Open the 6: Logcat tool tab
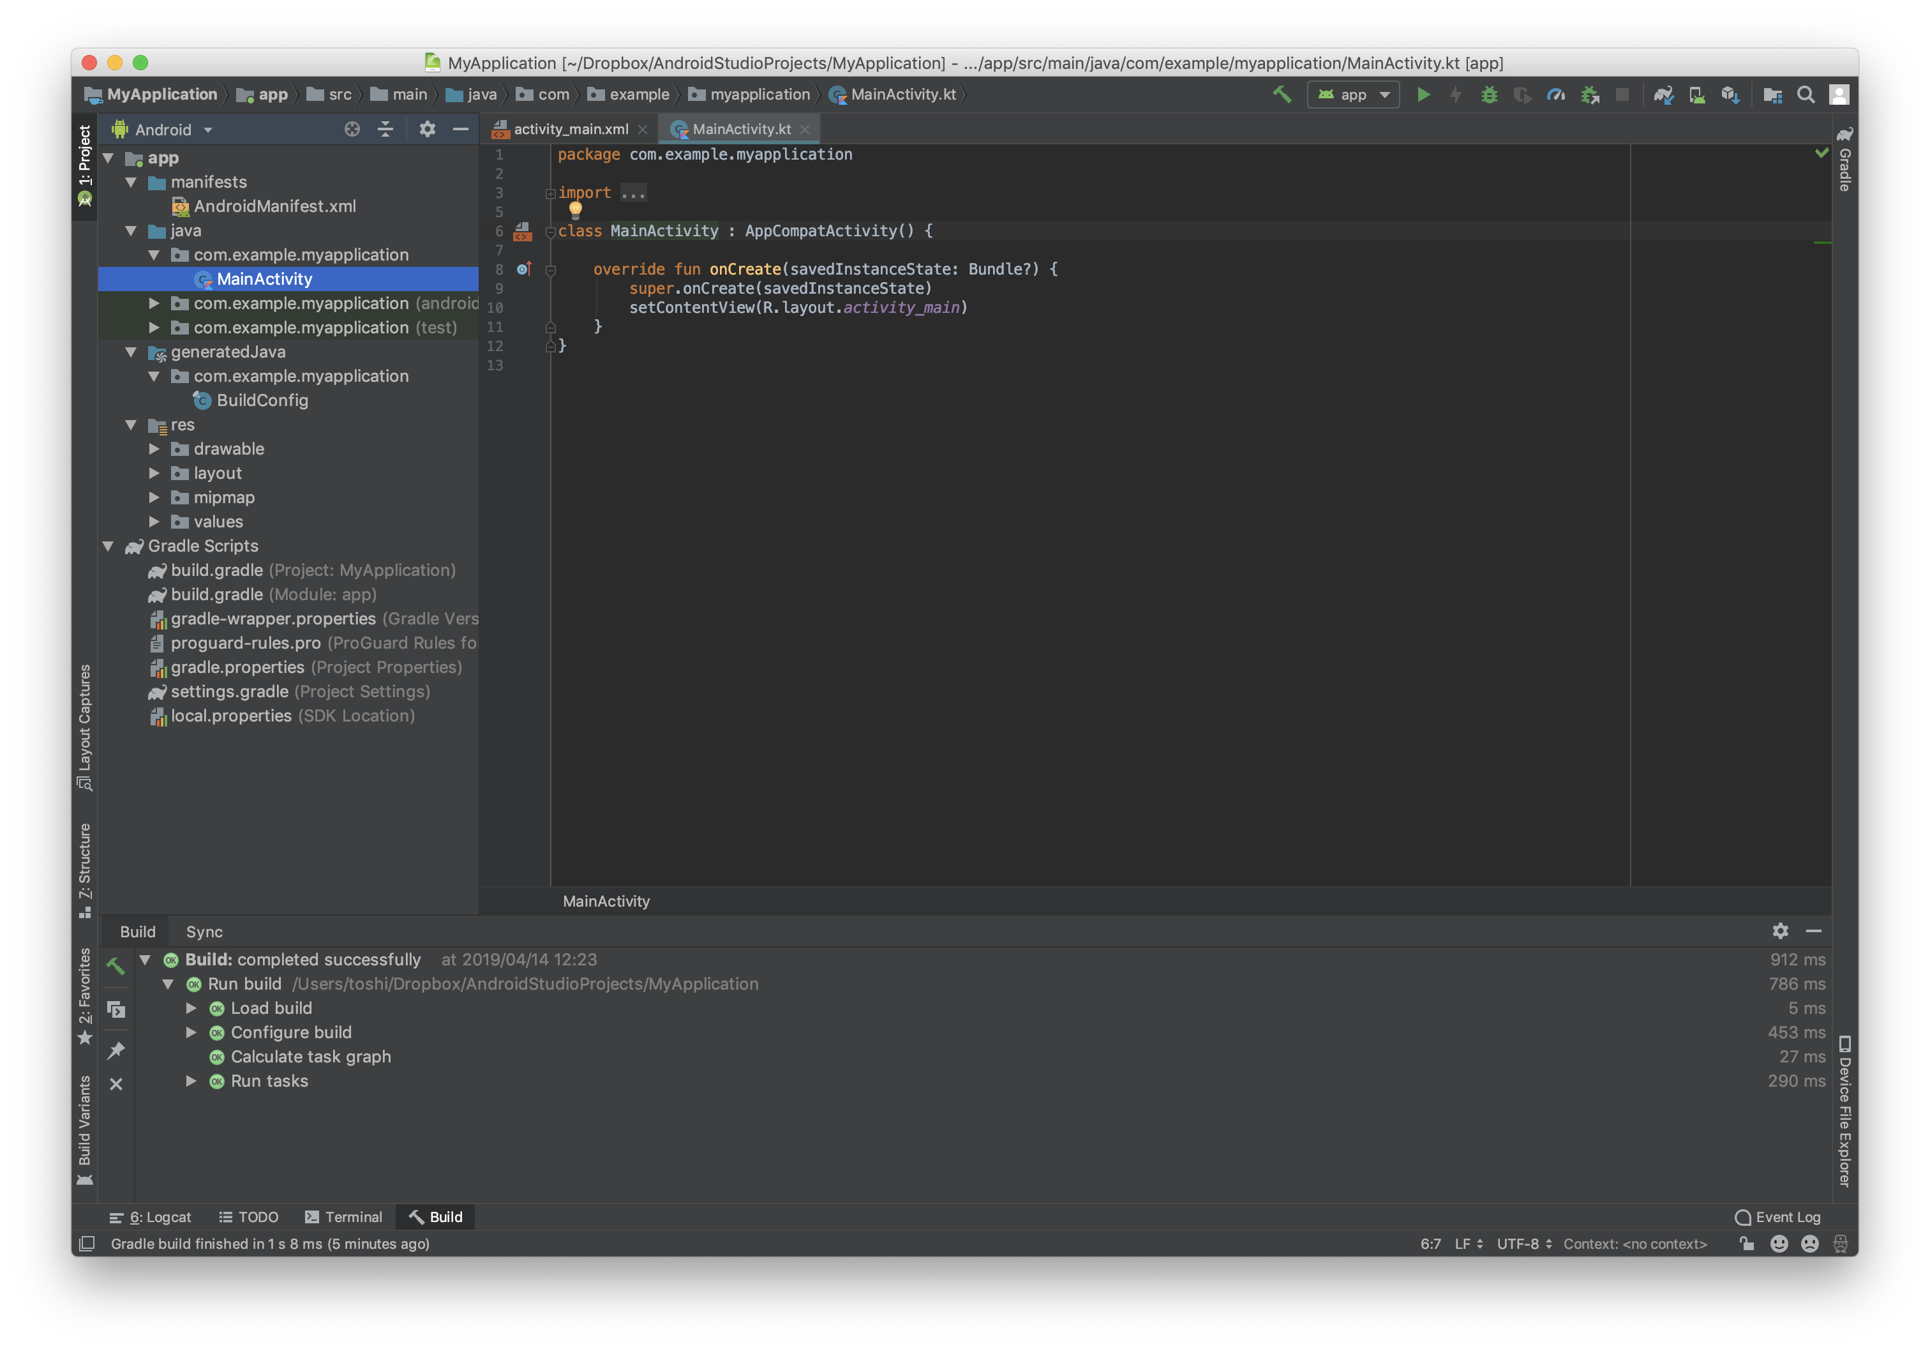Viewport: 1930px width, 1351px height. coord(151,1218)
